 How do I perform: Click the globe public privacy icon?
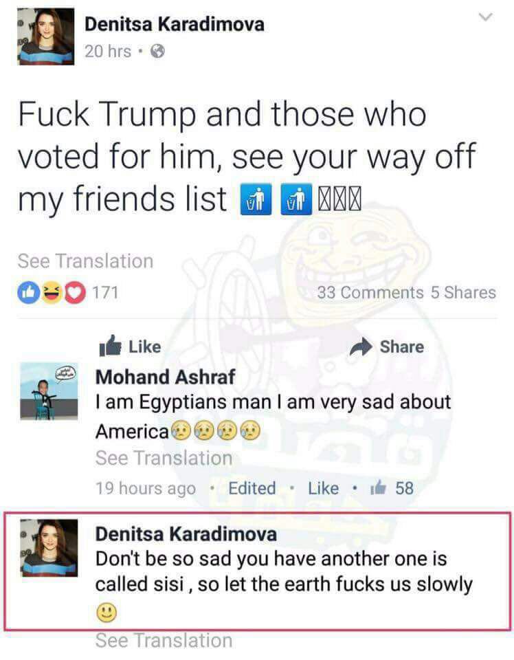tap(158, 52)
